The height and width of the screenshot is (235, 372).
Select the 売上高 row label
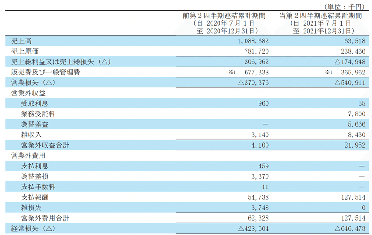tap(21, 41)
